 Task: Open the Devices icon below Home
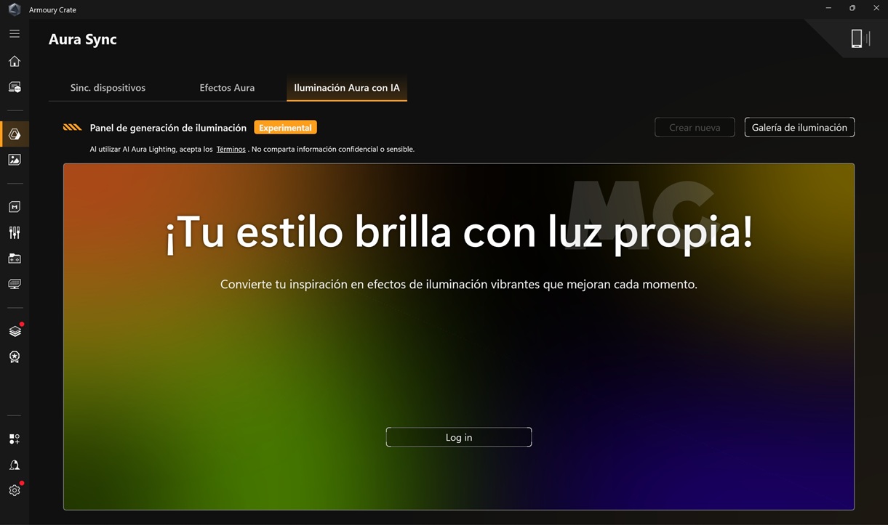point(15,87)
